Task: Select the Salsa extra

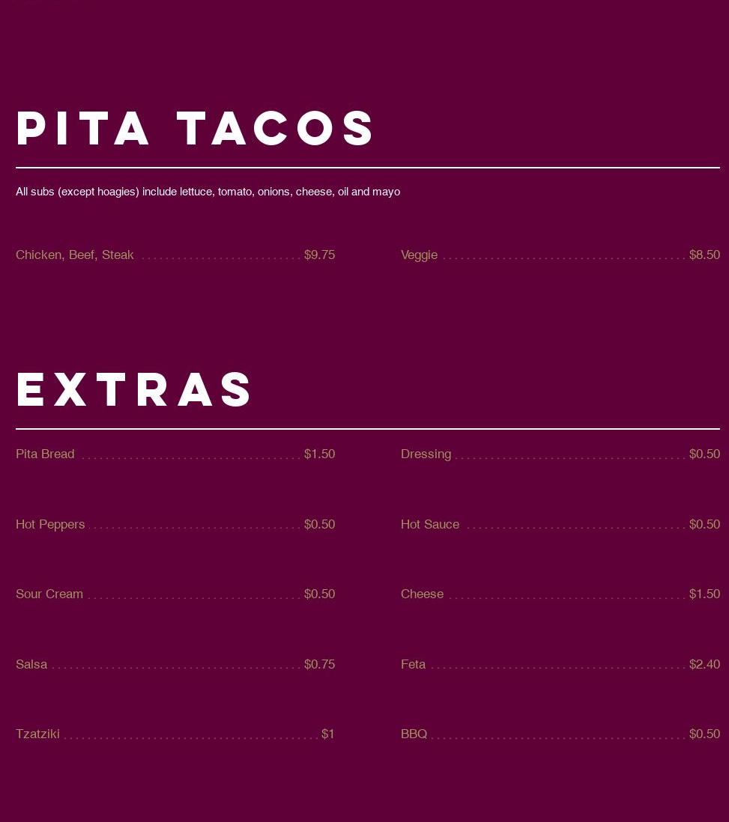Action: coord(31,664)
